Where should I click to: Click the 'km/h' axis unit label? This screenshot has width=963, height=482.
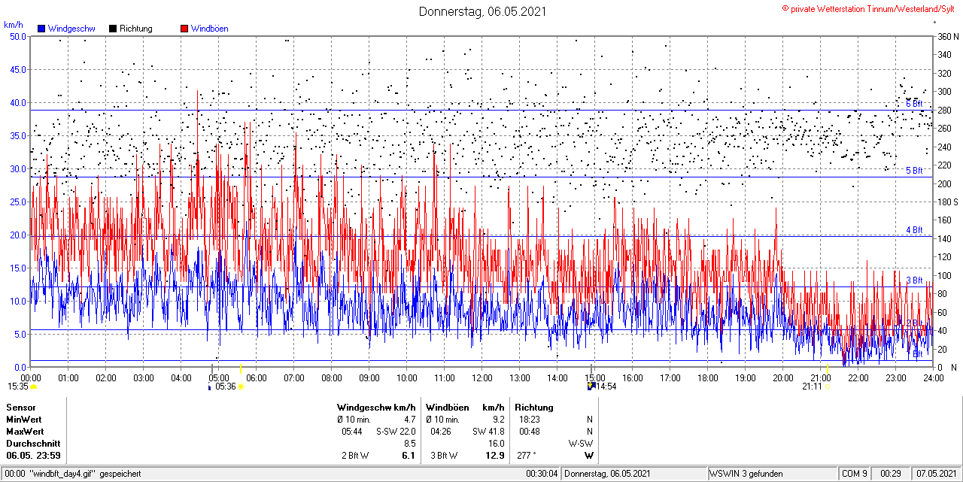13,23
